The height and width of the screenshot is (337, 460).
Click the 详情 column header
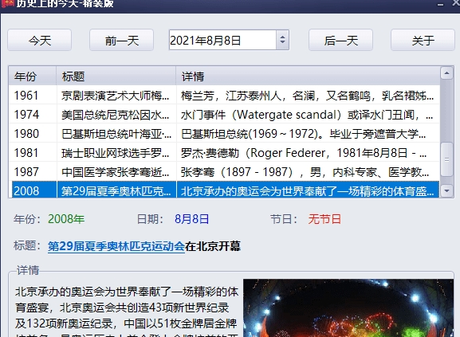click(308, 76)
